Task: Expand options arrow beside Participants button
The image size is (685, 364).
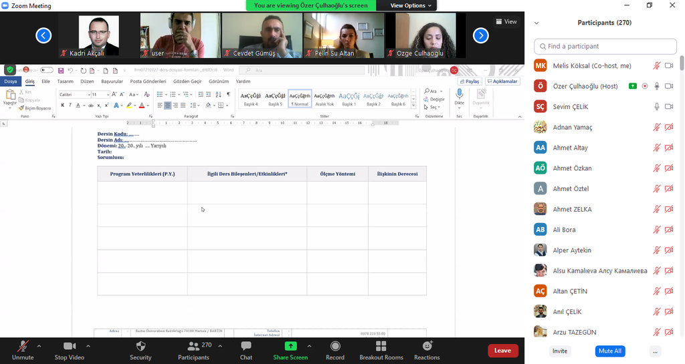Action: tap(219, 346)
